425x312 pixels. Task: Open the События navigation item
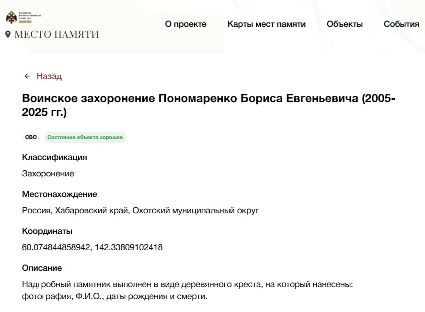click(x=401, y=24)
